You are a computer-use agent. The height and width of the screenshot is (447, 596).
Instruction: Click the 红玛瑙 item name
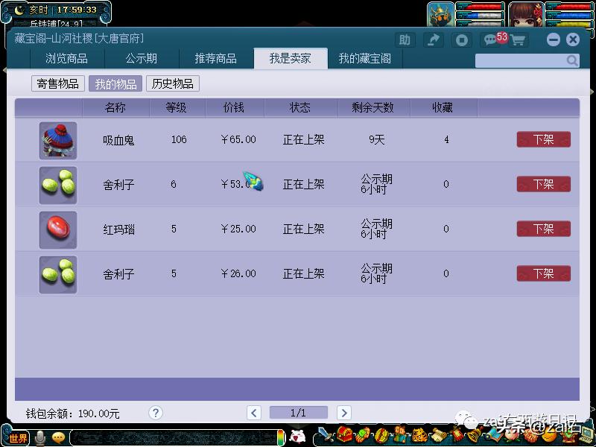click(x=118, y=229)
